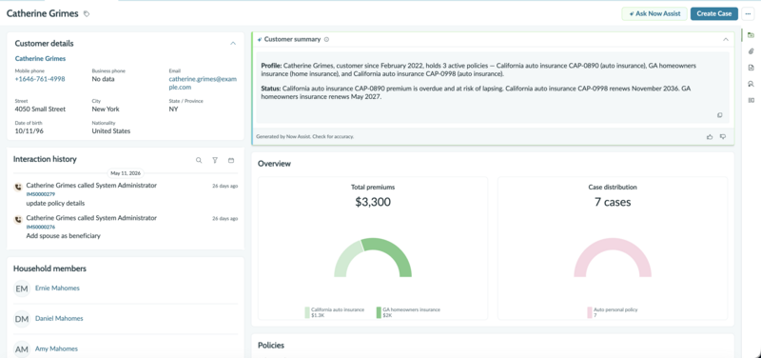Click the 4050 Small Street address text
The width and height of the screenshot is (761, 358).
(40, 109)
